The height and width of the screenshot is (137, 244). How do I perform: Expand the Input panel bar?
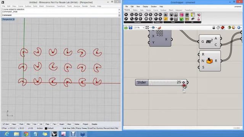174,22
